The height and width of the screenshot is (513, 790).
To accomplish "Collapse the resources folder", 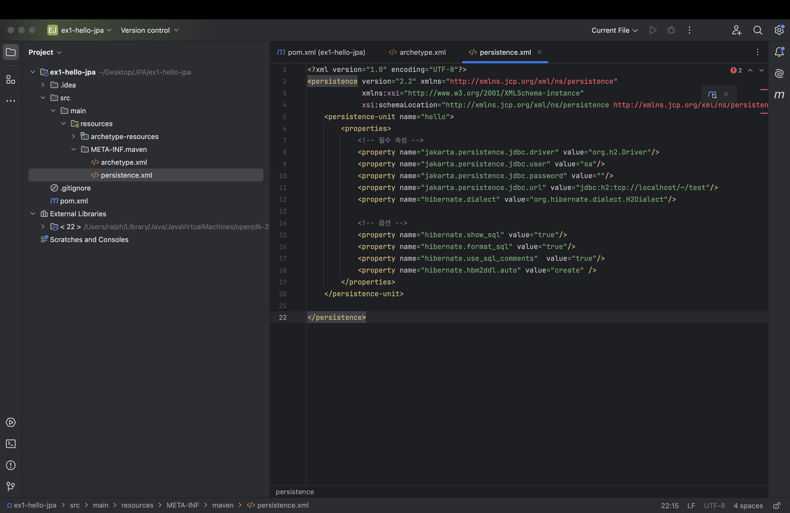I will (63, 124).
